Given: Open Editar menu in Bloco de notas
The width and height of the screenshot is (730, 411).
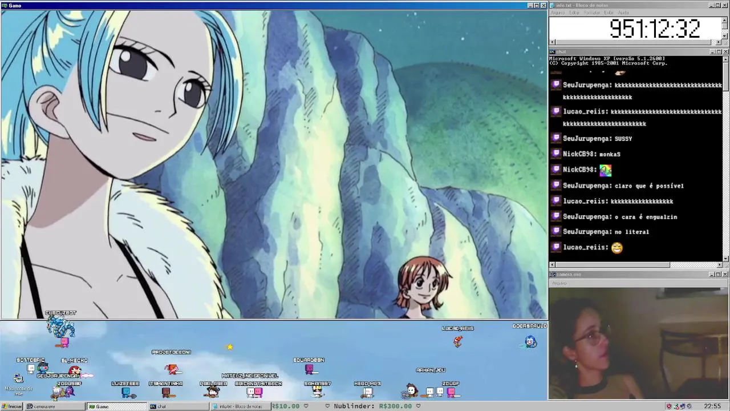Looking at the screenshot, I should pos(574,13).
